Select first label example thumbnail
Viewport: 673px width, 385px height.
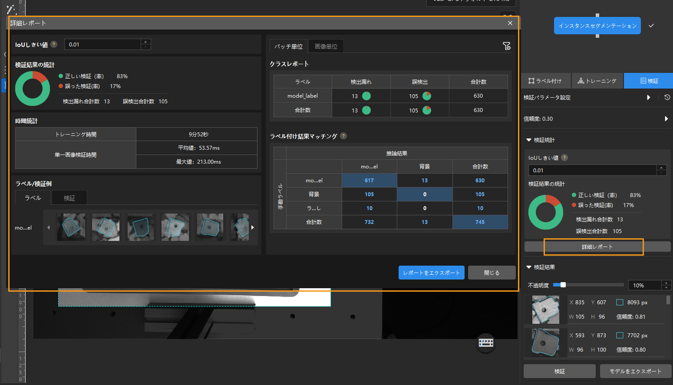pos(71,227)
